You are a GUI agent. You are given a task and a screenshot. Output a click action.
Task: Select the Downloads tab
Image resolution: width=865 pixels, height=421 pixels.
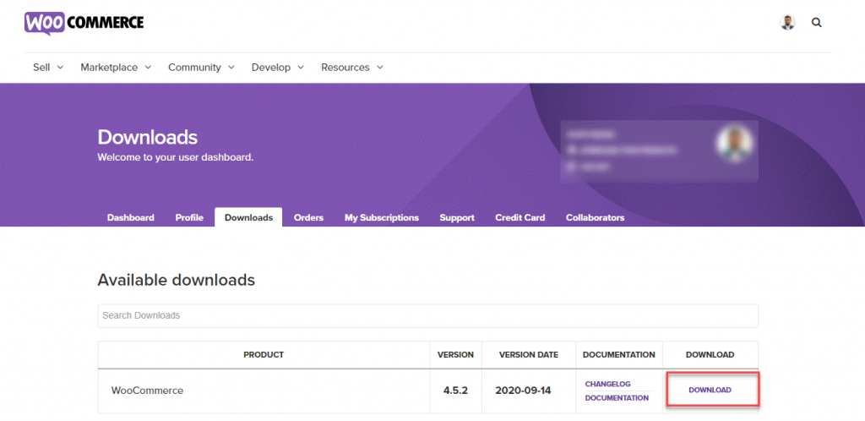(248, 217)
